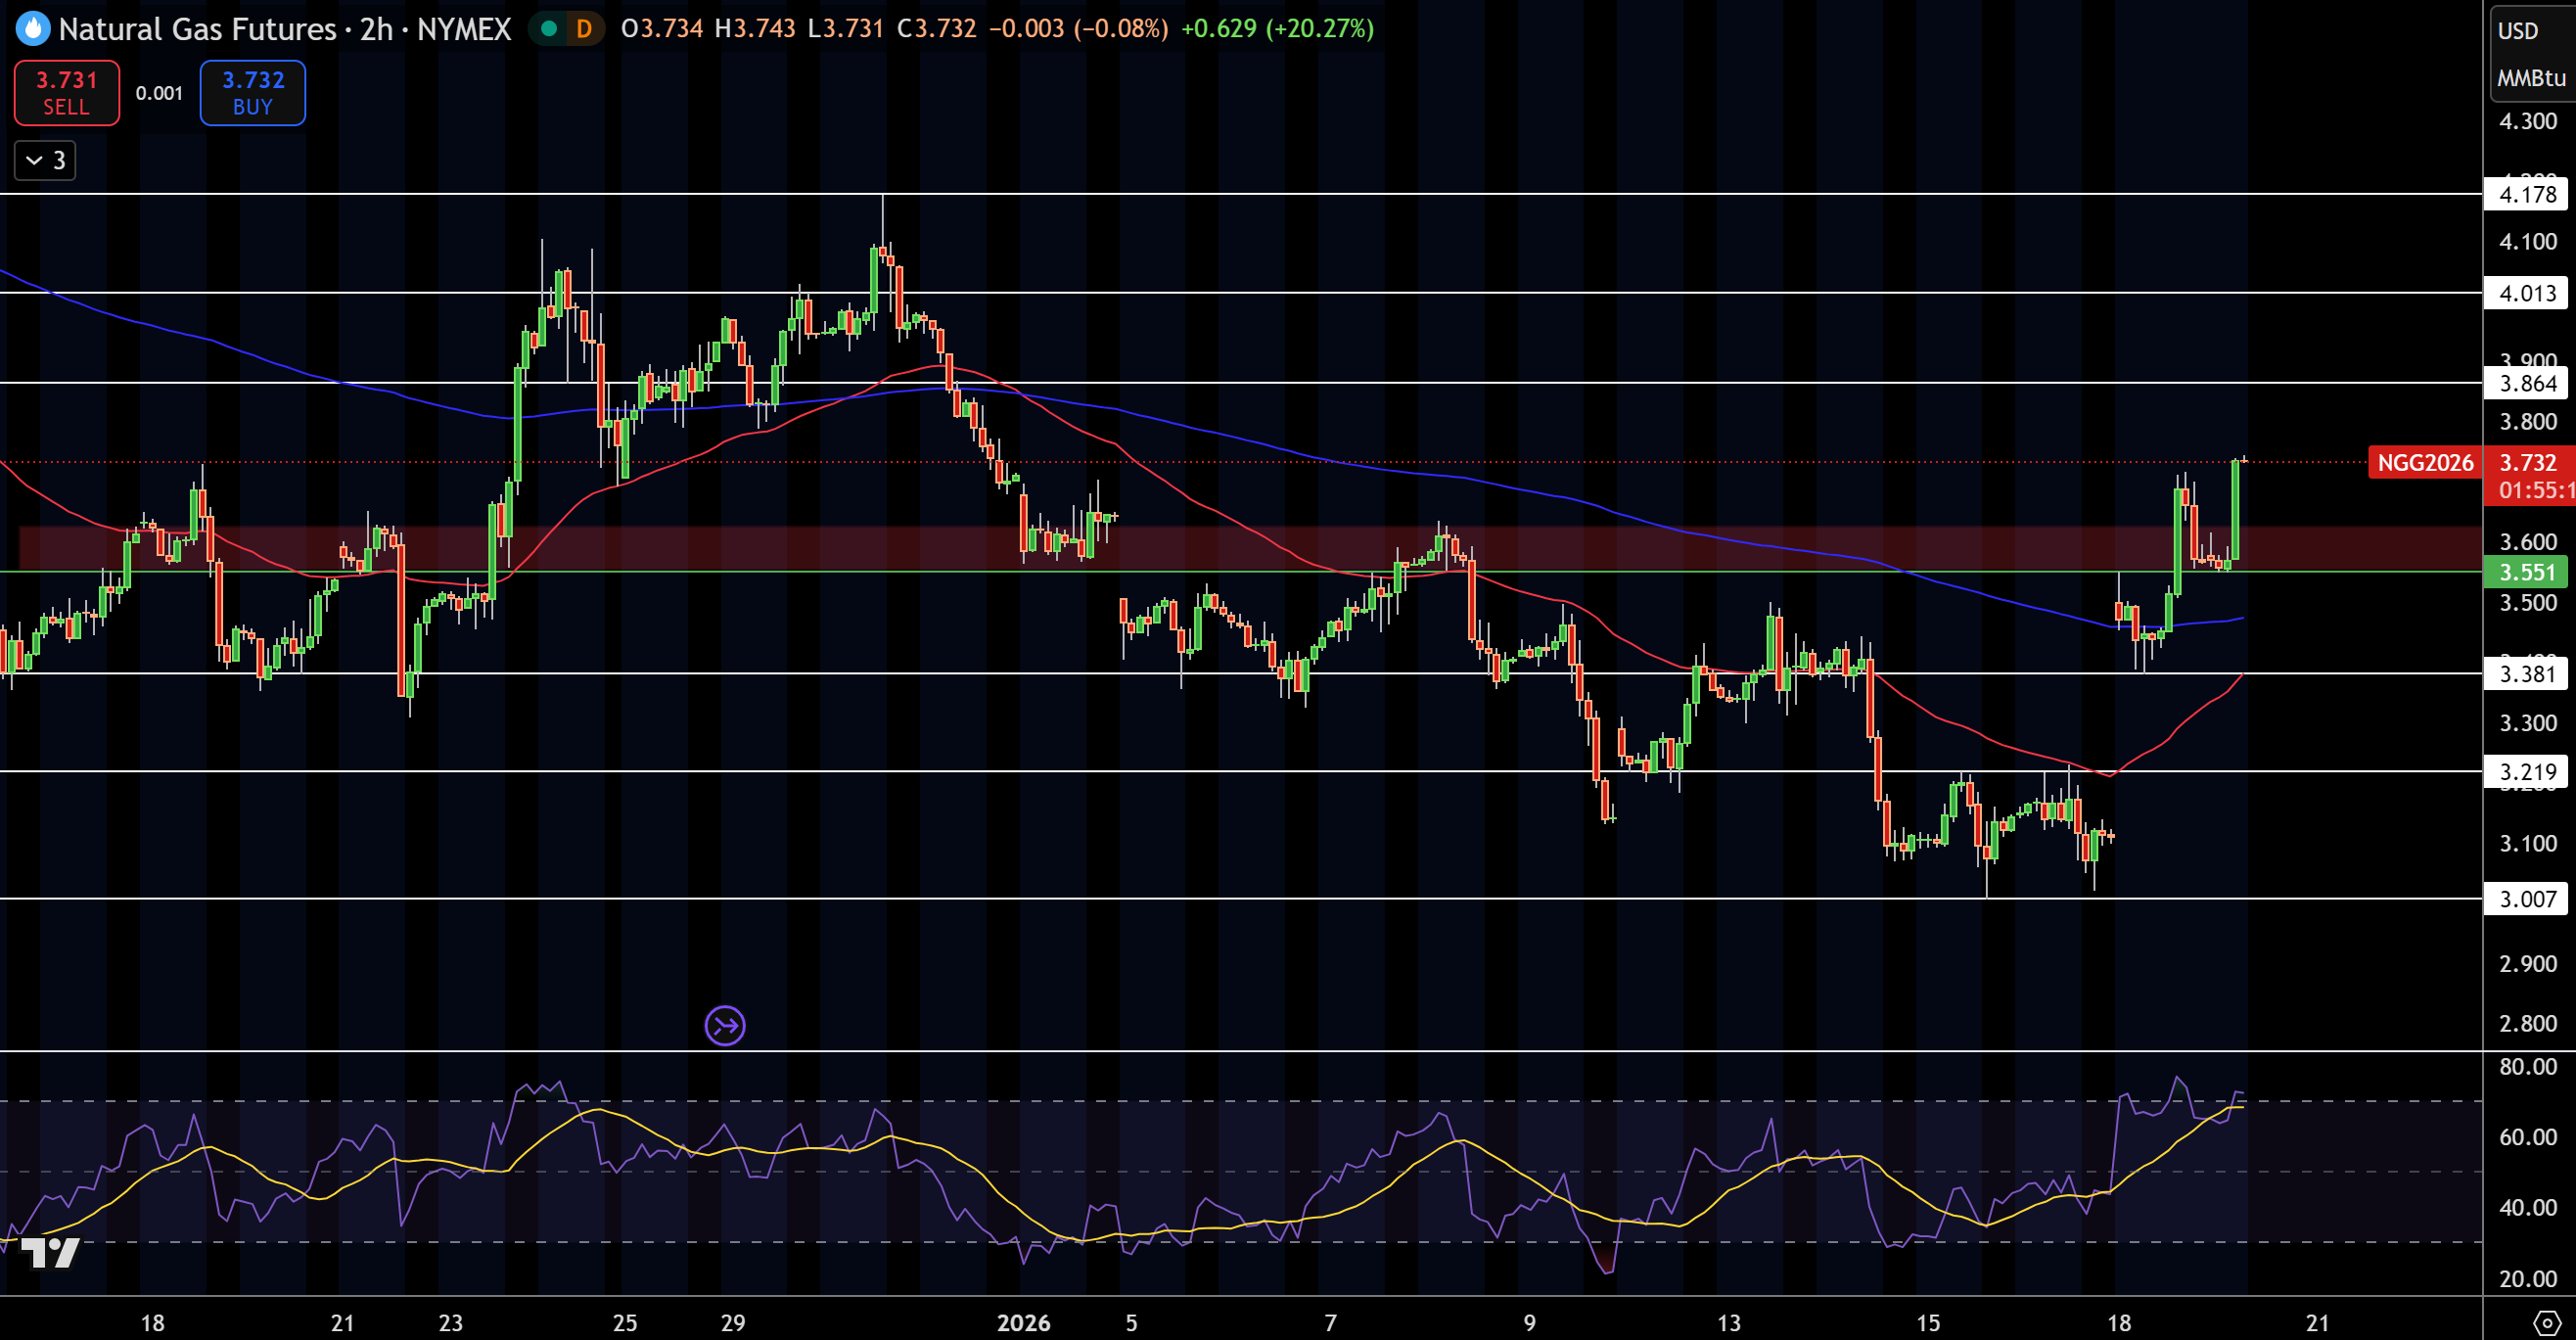2576x1340 pixels.
Task: Click the SELL 3.731 button
Action: pos(67,93)
